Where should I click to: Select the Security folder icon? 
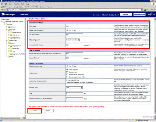pyautogui.click(x=9, y=43)
